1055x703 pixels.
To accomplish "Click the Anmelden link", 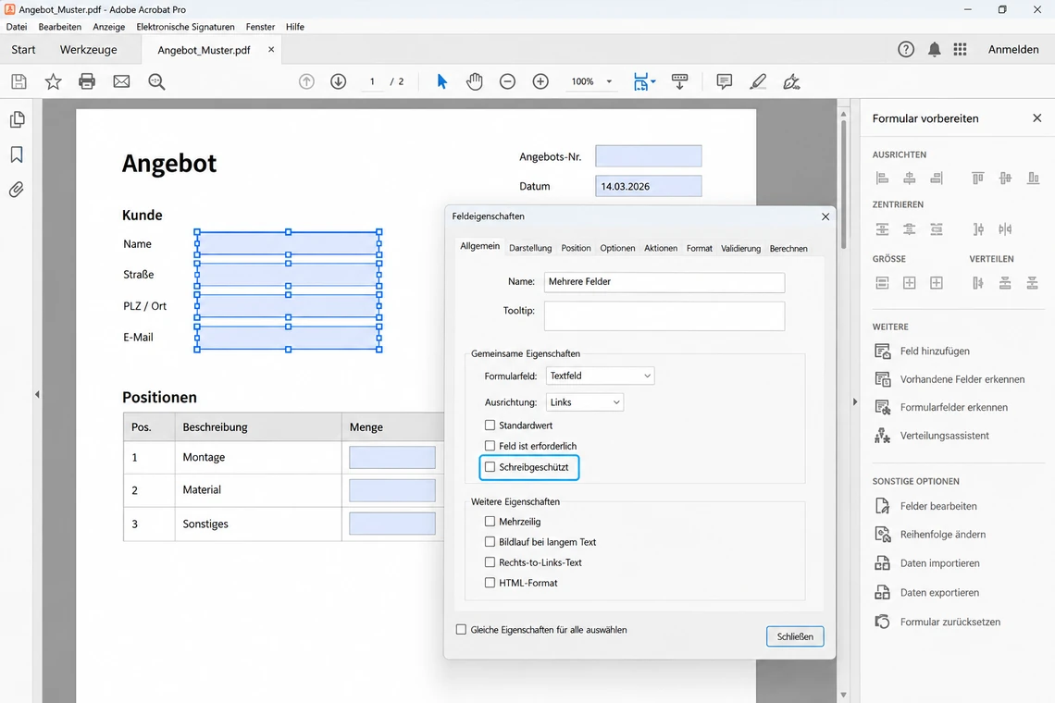I will point(1013,50).
